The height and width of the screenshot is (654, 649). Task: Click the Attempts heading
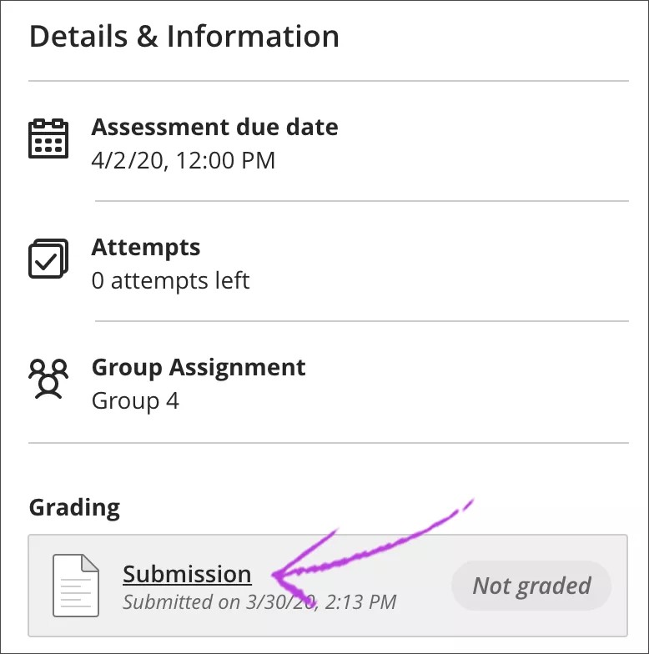tap(146, 248)
